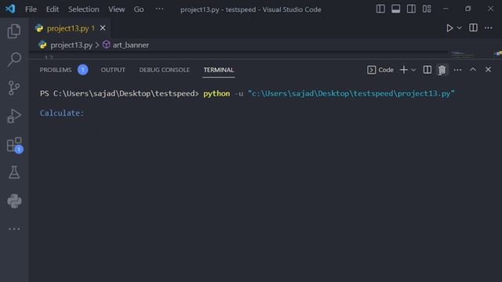This screenshot has width=502, height=282.
Task: Close the terminal panel
Action: tap(488, 70)
